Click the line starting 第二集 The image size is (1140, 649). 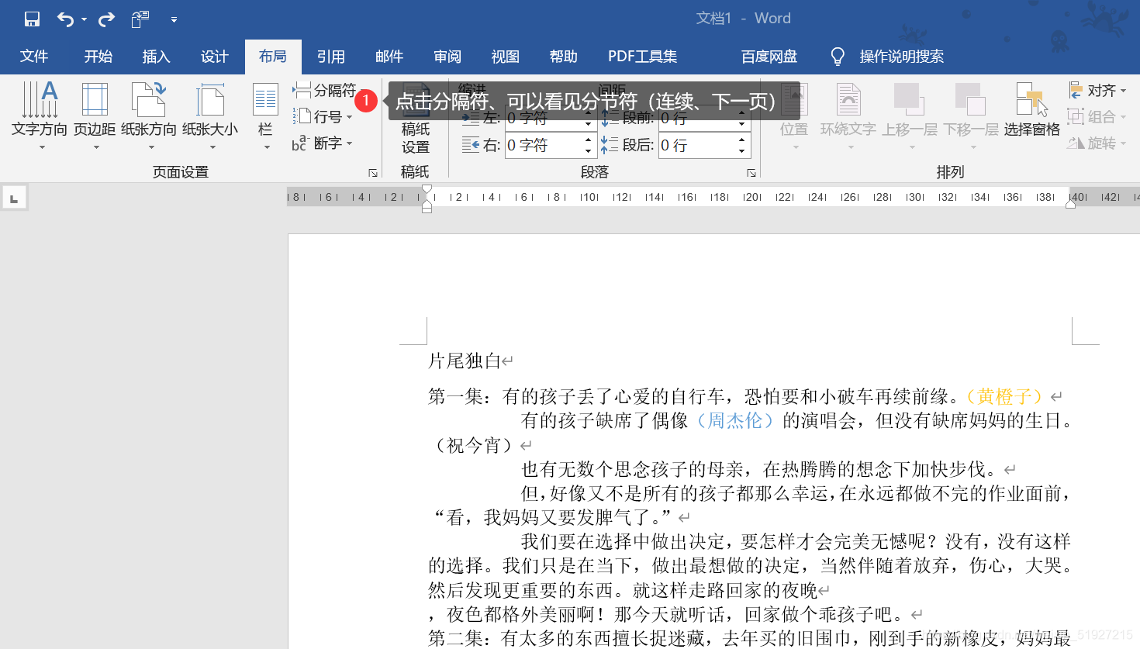click(749, 638)
